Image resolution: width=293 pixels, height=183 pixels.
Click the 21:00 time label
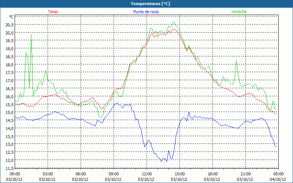pos(245,174)
